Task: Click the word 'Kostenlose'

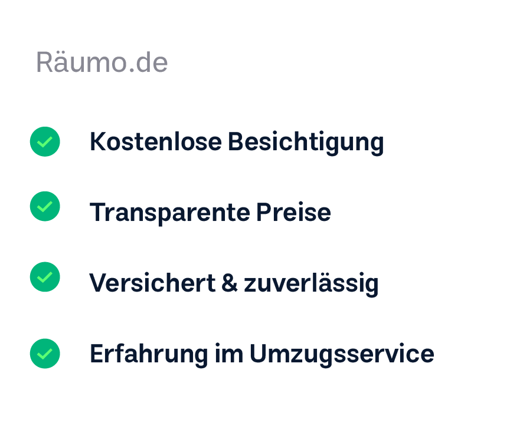Action: (156, 142)
